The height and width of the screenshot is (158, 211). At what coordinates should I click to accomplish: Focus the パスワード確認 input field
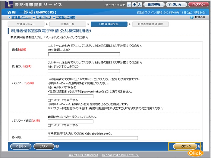71,121
